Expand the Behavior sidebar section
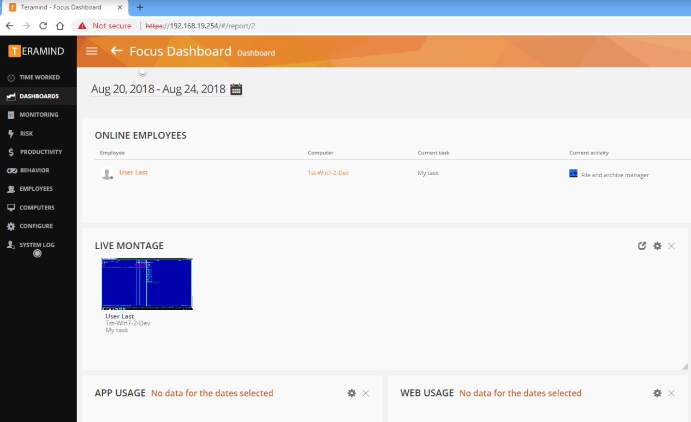 (x=34, y=171)
